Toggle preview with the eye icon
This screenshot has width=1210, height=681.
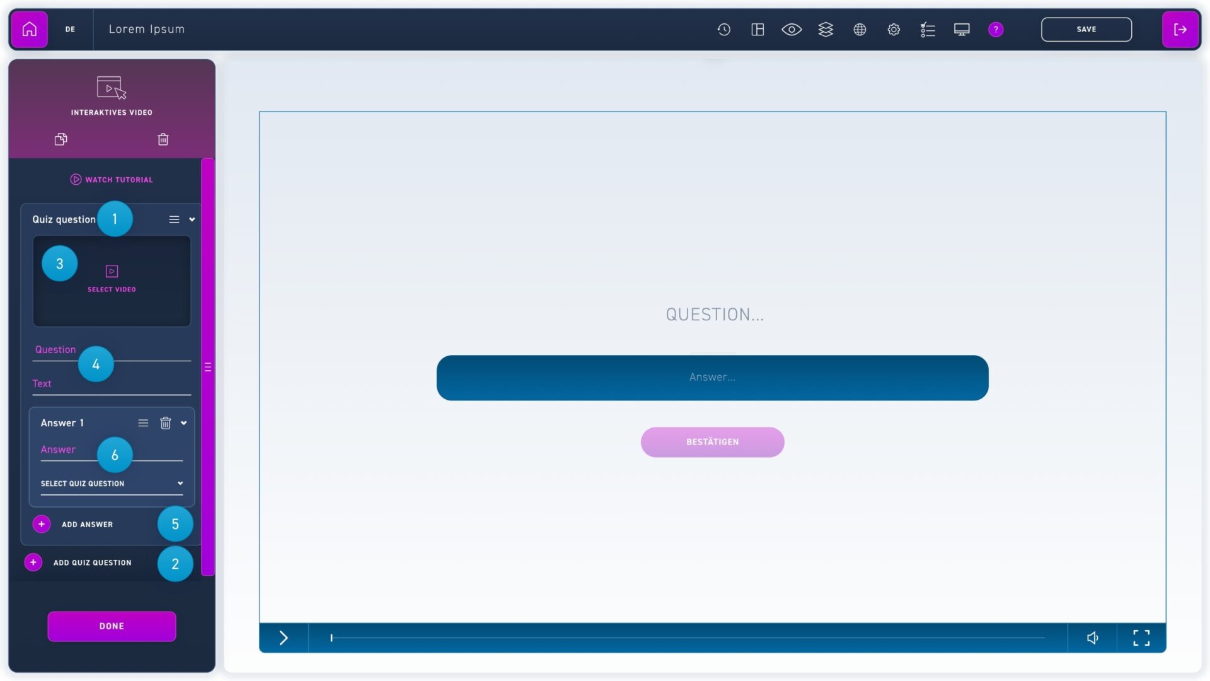click(792, 29)
